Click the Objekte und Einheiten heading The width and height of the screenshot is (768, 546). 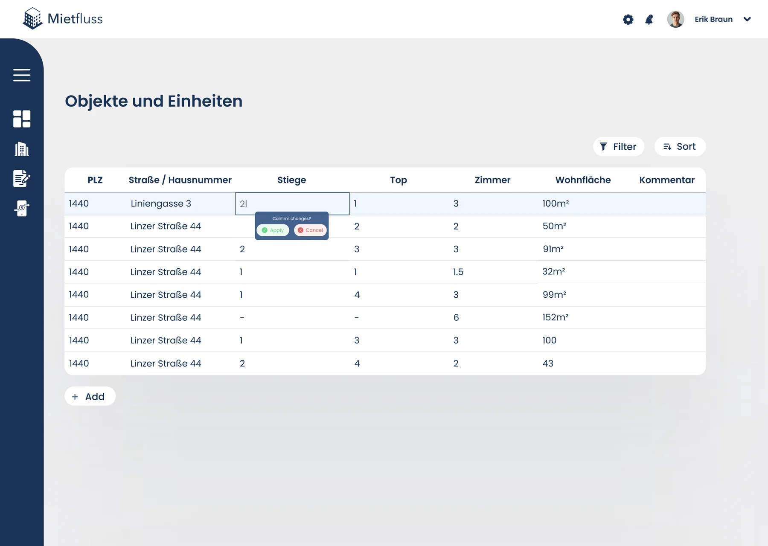pos(154,101)
